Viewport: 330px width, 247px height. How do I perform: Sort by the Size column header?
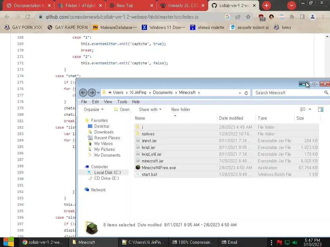(x=307, y=118)
